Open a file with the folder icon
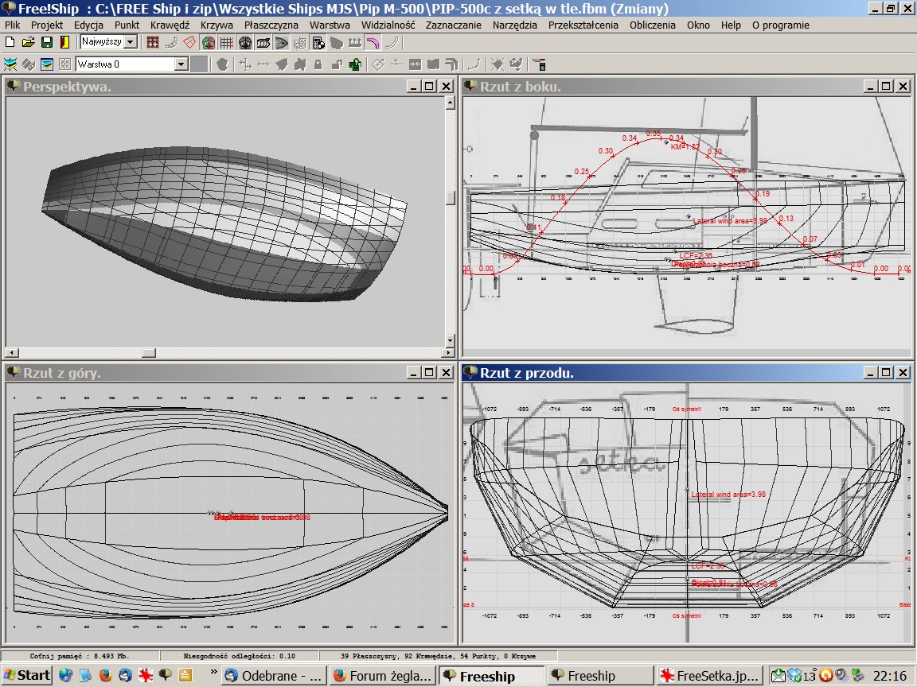The width and height of the screenshot is (917, 687). pyautogui.click(x=28, y=42)
